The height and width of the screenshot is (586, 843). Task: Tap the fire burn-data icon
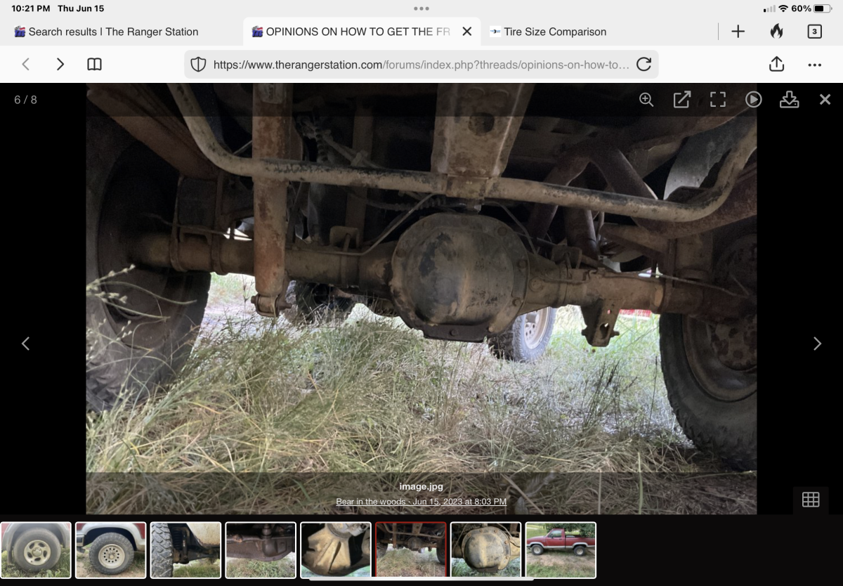coord(776,32)
